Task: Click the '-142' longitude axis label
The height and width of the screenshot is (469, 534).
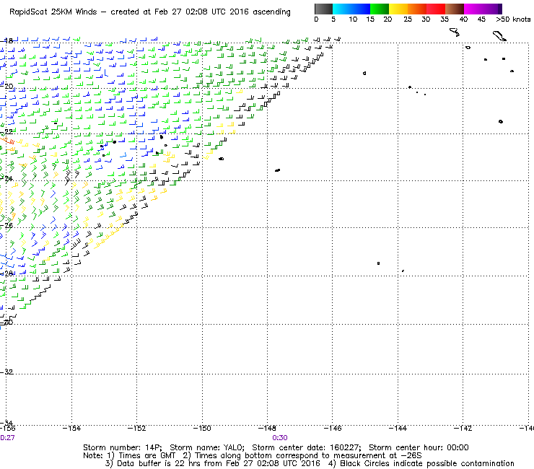Action: click(463, 428)
